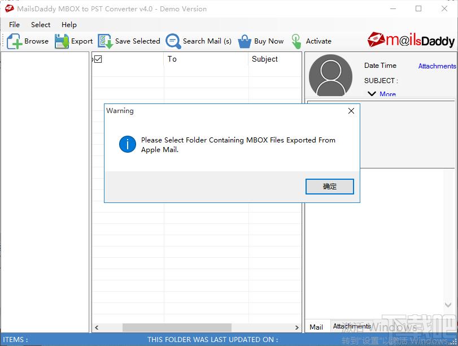
Task: Click the Warning dialog message text
Action: (238, 145)
